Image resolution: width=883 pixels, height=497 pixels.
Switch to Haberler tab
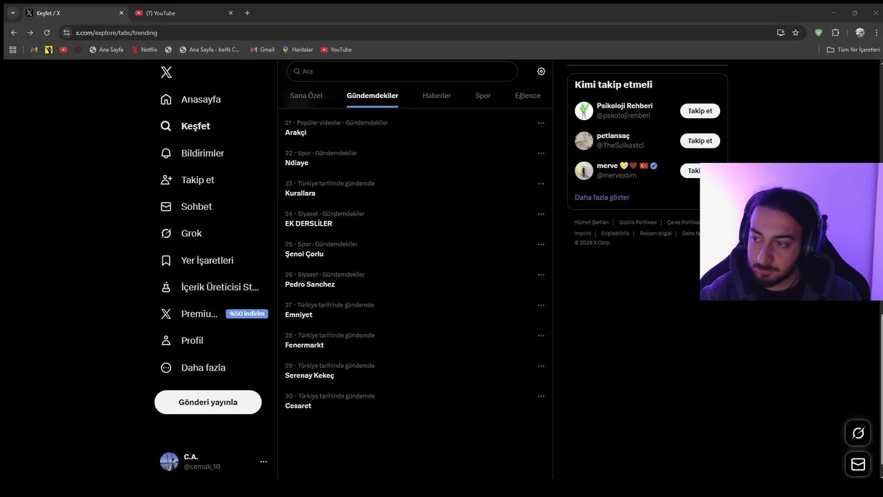coord(437,96)
